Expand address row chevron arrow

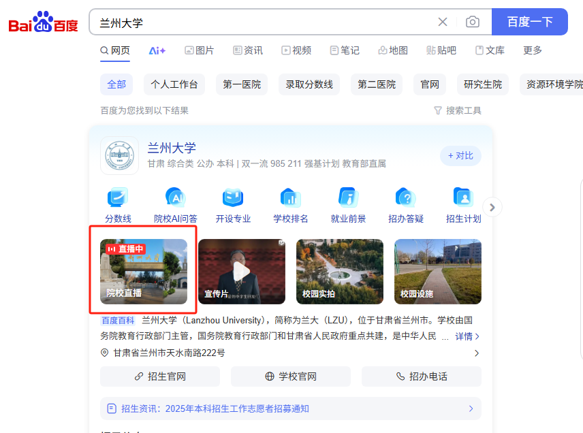pos(477,353)
